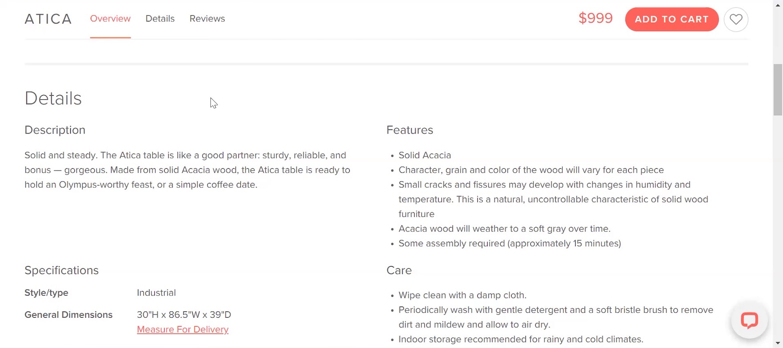The image size is (783, 348).
Task: Go to the Reviews tab
Action: (207, 19)
